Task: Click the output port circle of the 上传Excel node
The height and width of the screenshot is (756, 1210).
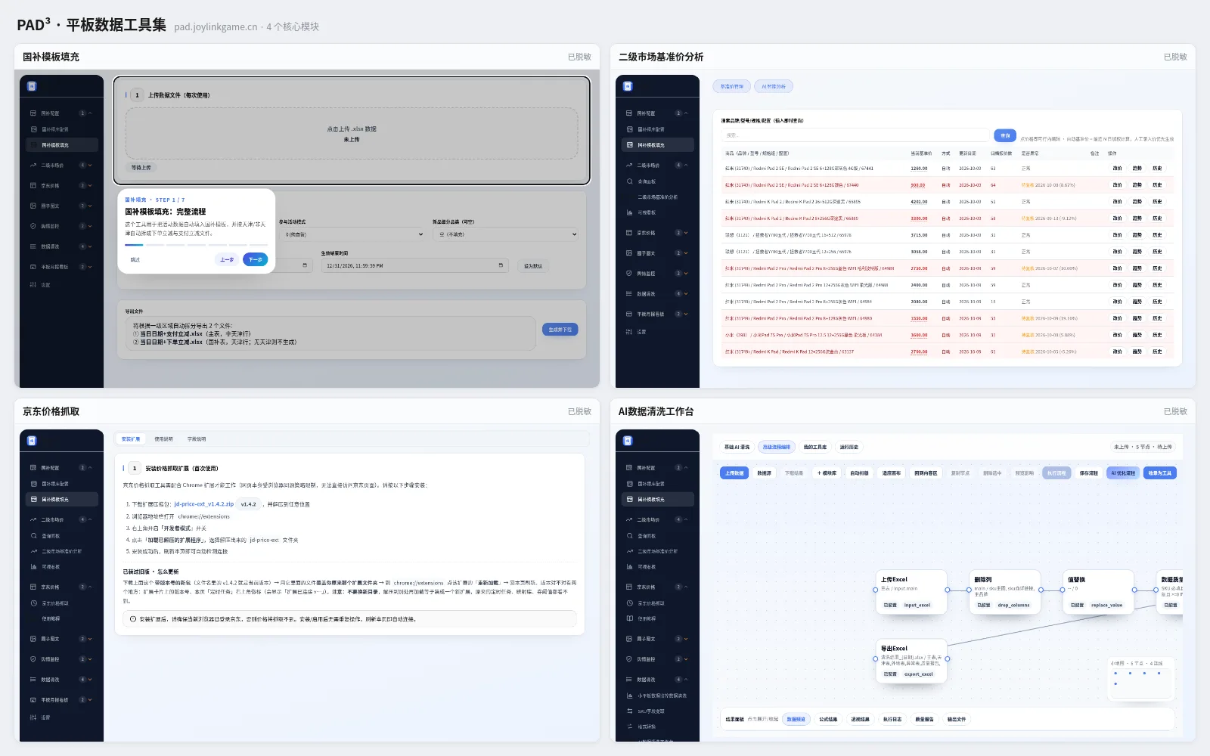Action: [x=947, y=590]
